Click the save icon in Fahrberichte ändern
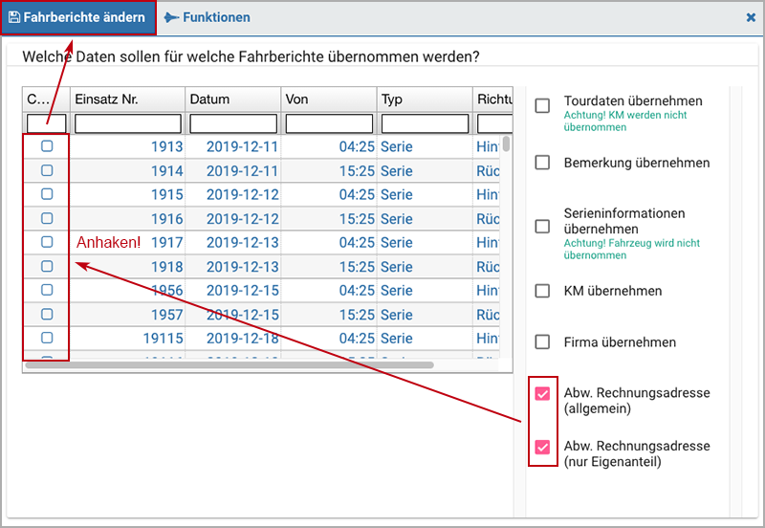This screenshot has width=765, height=528. click(x=14, y=17)
